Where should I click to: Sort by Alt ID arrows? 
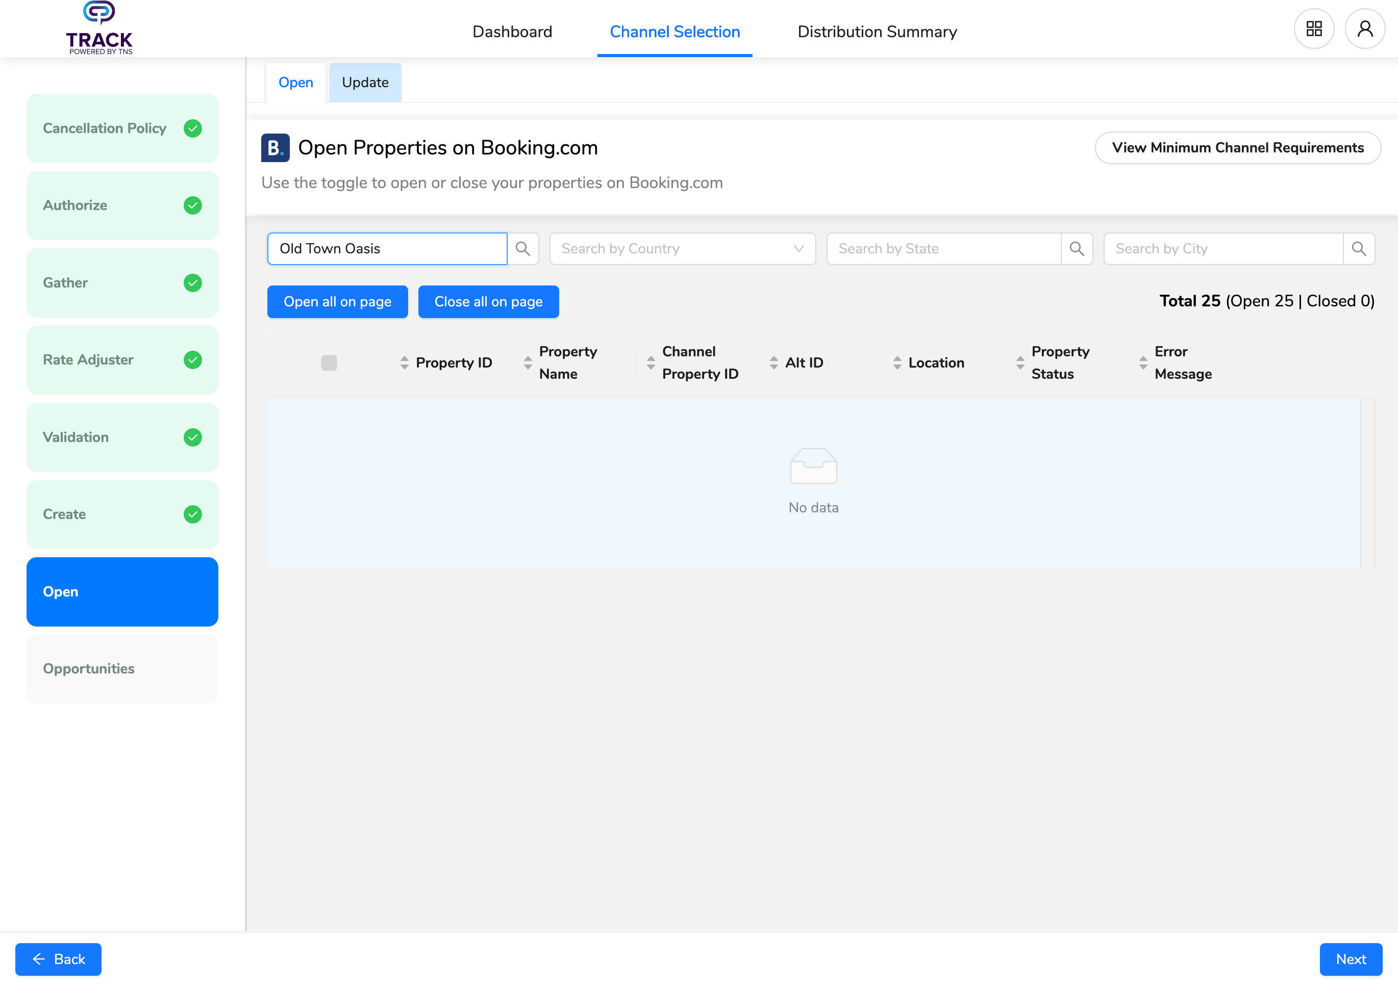(774, 362)
